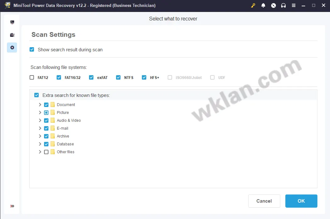Screen dimensions: 330x219
Task: Click the Audio & Video folder icon
Action: click(x=53, y=121)
